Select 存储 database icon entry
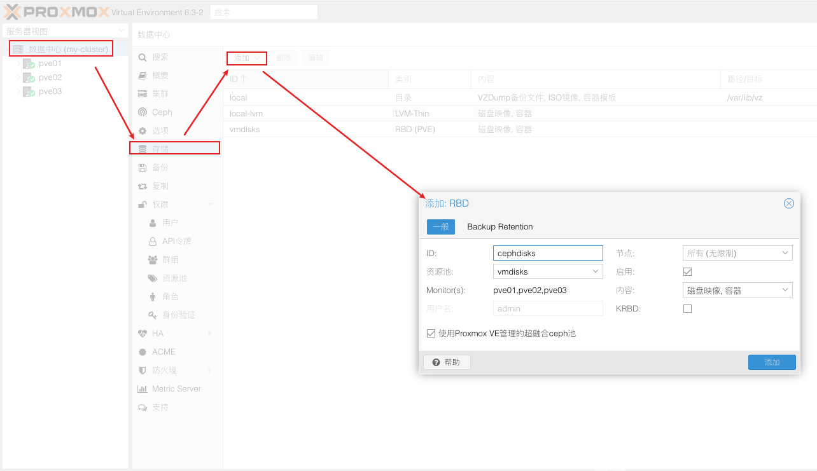Image resolution: width=817 pixels, height=471 pixels. tap(143, 149)
